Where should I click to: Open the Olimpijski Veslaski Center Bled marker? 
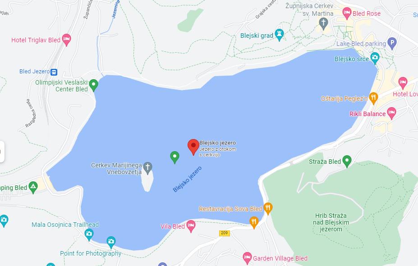(93, 85)
